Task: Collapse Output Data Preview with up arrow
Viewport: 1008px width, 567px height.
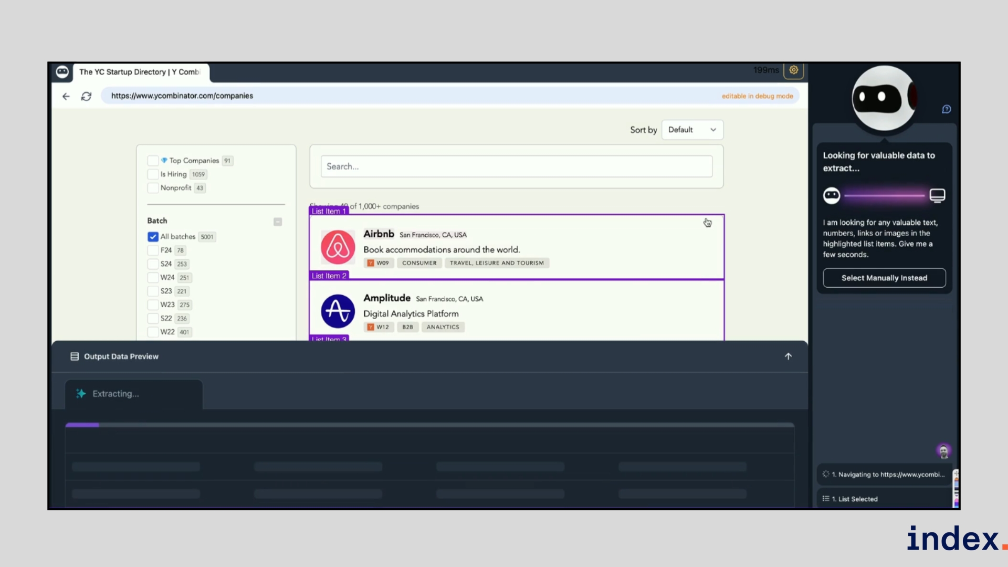Action: click(788, 356)
